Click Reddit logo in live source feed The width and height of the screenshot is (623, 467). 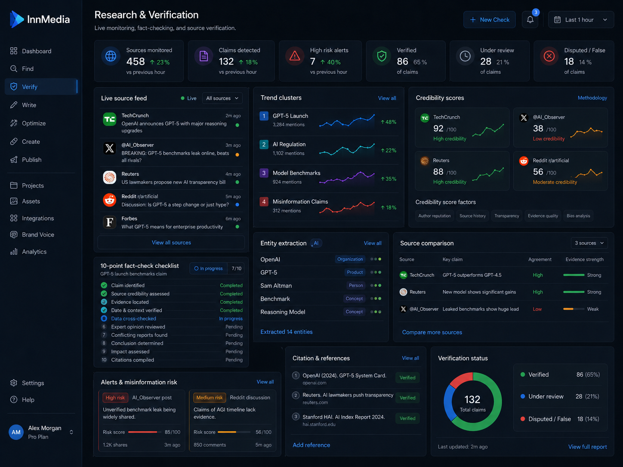point(109,200)
